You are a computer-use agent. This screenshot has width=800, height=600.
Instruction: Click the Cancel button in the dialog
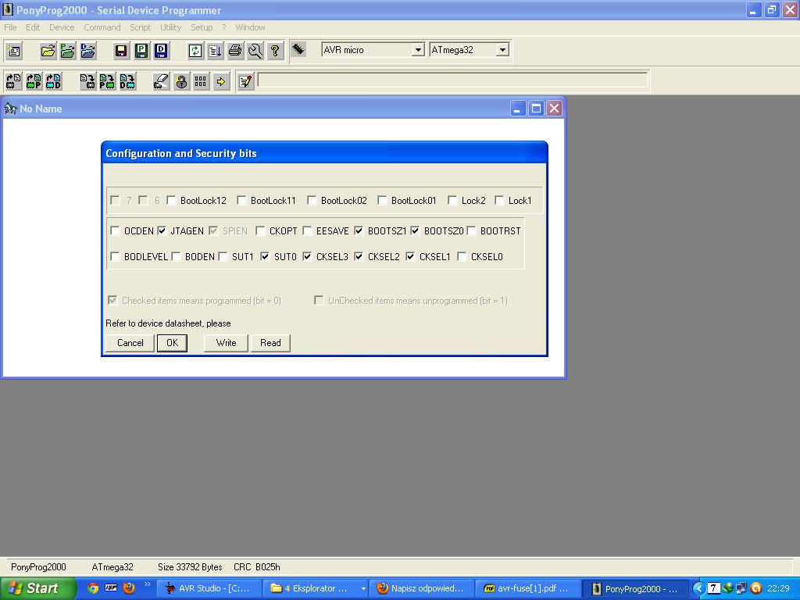(x=130, y=343)
